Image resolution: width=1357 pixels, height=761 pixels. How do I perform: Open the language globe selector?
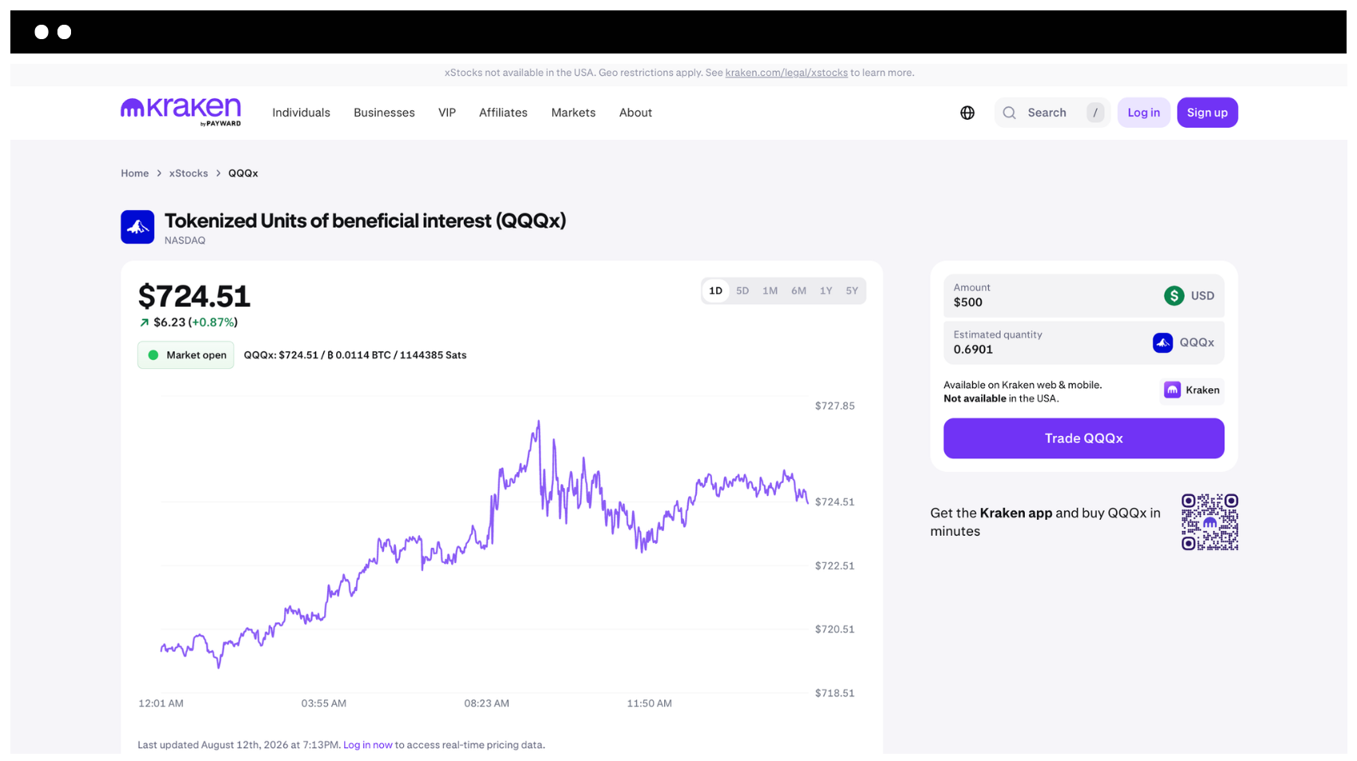(x=967, y=113)
